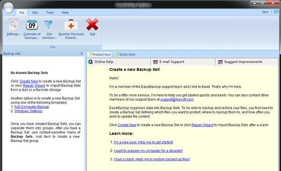Open the Settings icon in ribbon
The height and width of the screenshot is (171, 281).
coord(14,24)
